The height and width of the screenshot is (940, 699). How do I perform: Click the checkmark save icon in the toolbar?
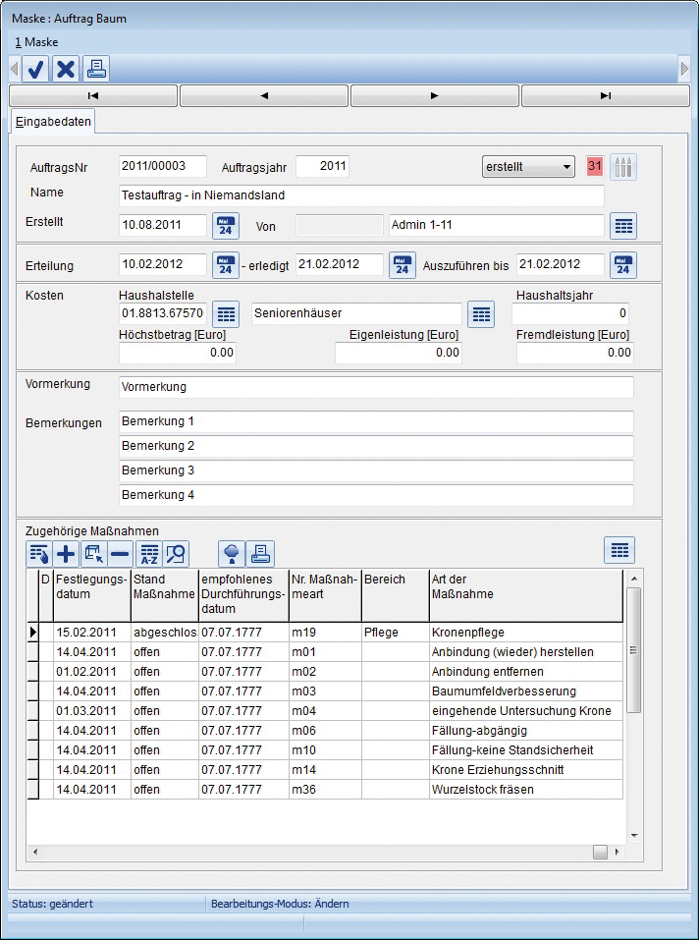[36, 69]
